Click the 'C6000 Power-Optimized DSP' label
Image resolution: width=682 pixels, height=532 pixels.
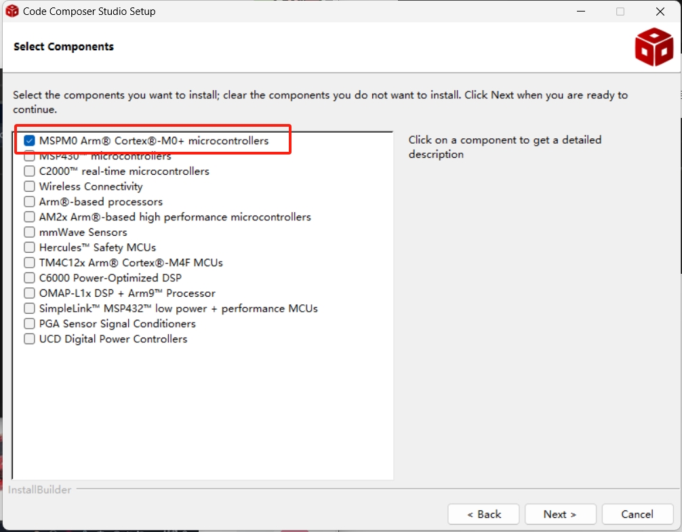point(111,278)
